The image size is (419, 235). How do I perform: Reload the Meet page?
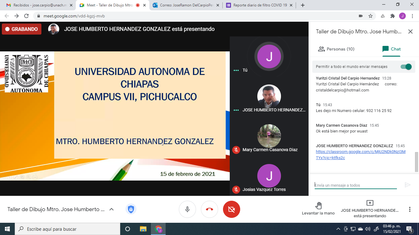(x=26, y=16)
